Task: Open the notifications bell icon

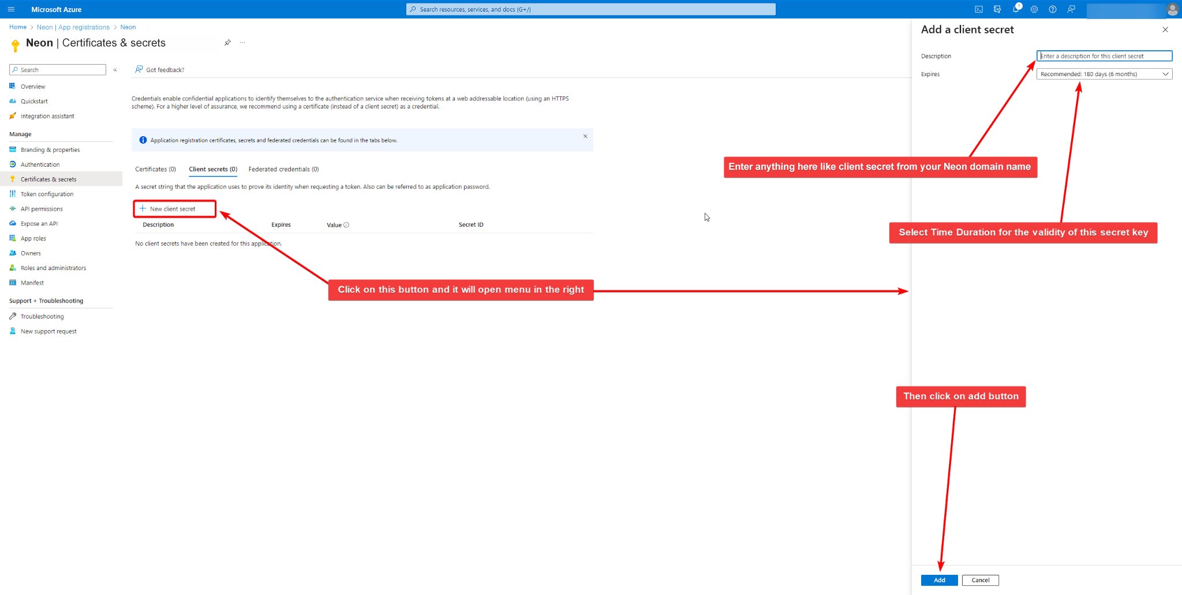Action: click(x=1016, y=9)
